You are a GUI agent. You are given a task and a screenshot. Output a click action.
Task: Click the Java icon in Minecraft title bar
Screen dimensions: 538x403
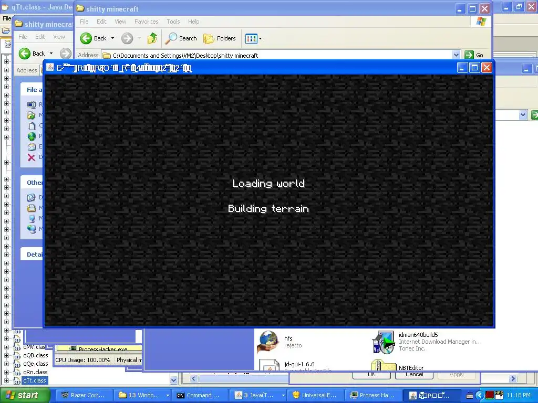click(50, 68)
